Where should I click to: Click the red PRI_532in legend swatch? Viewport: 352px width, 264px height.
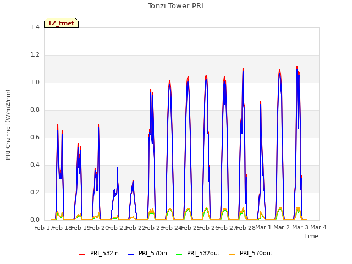coord(82,254)
